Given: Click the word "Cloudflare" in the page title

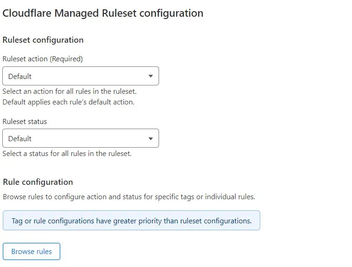Looking at the screenshot, I should tap(27, 13).
